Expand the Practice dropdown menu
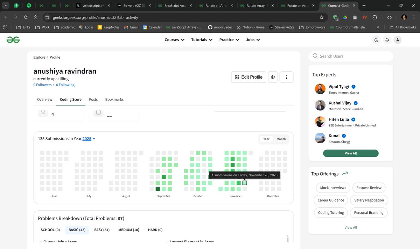This screenshot has width=420, height=249. coord(229,40)
